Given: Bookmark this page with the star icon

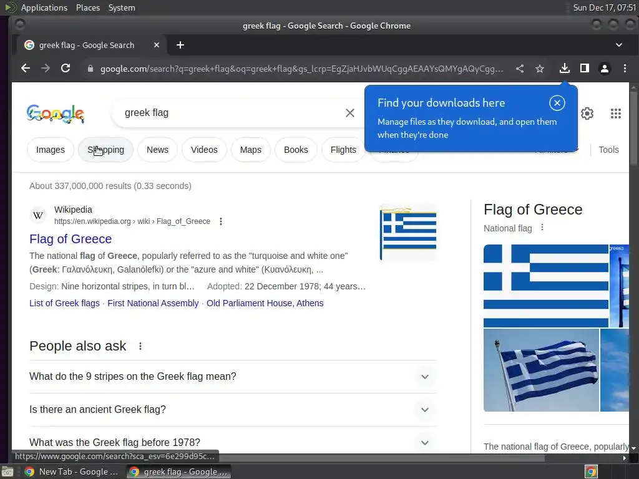Looking at the screenshot, I should (x=540, y=69).
